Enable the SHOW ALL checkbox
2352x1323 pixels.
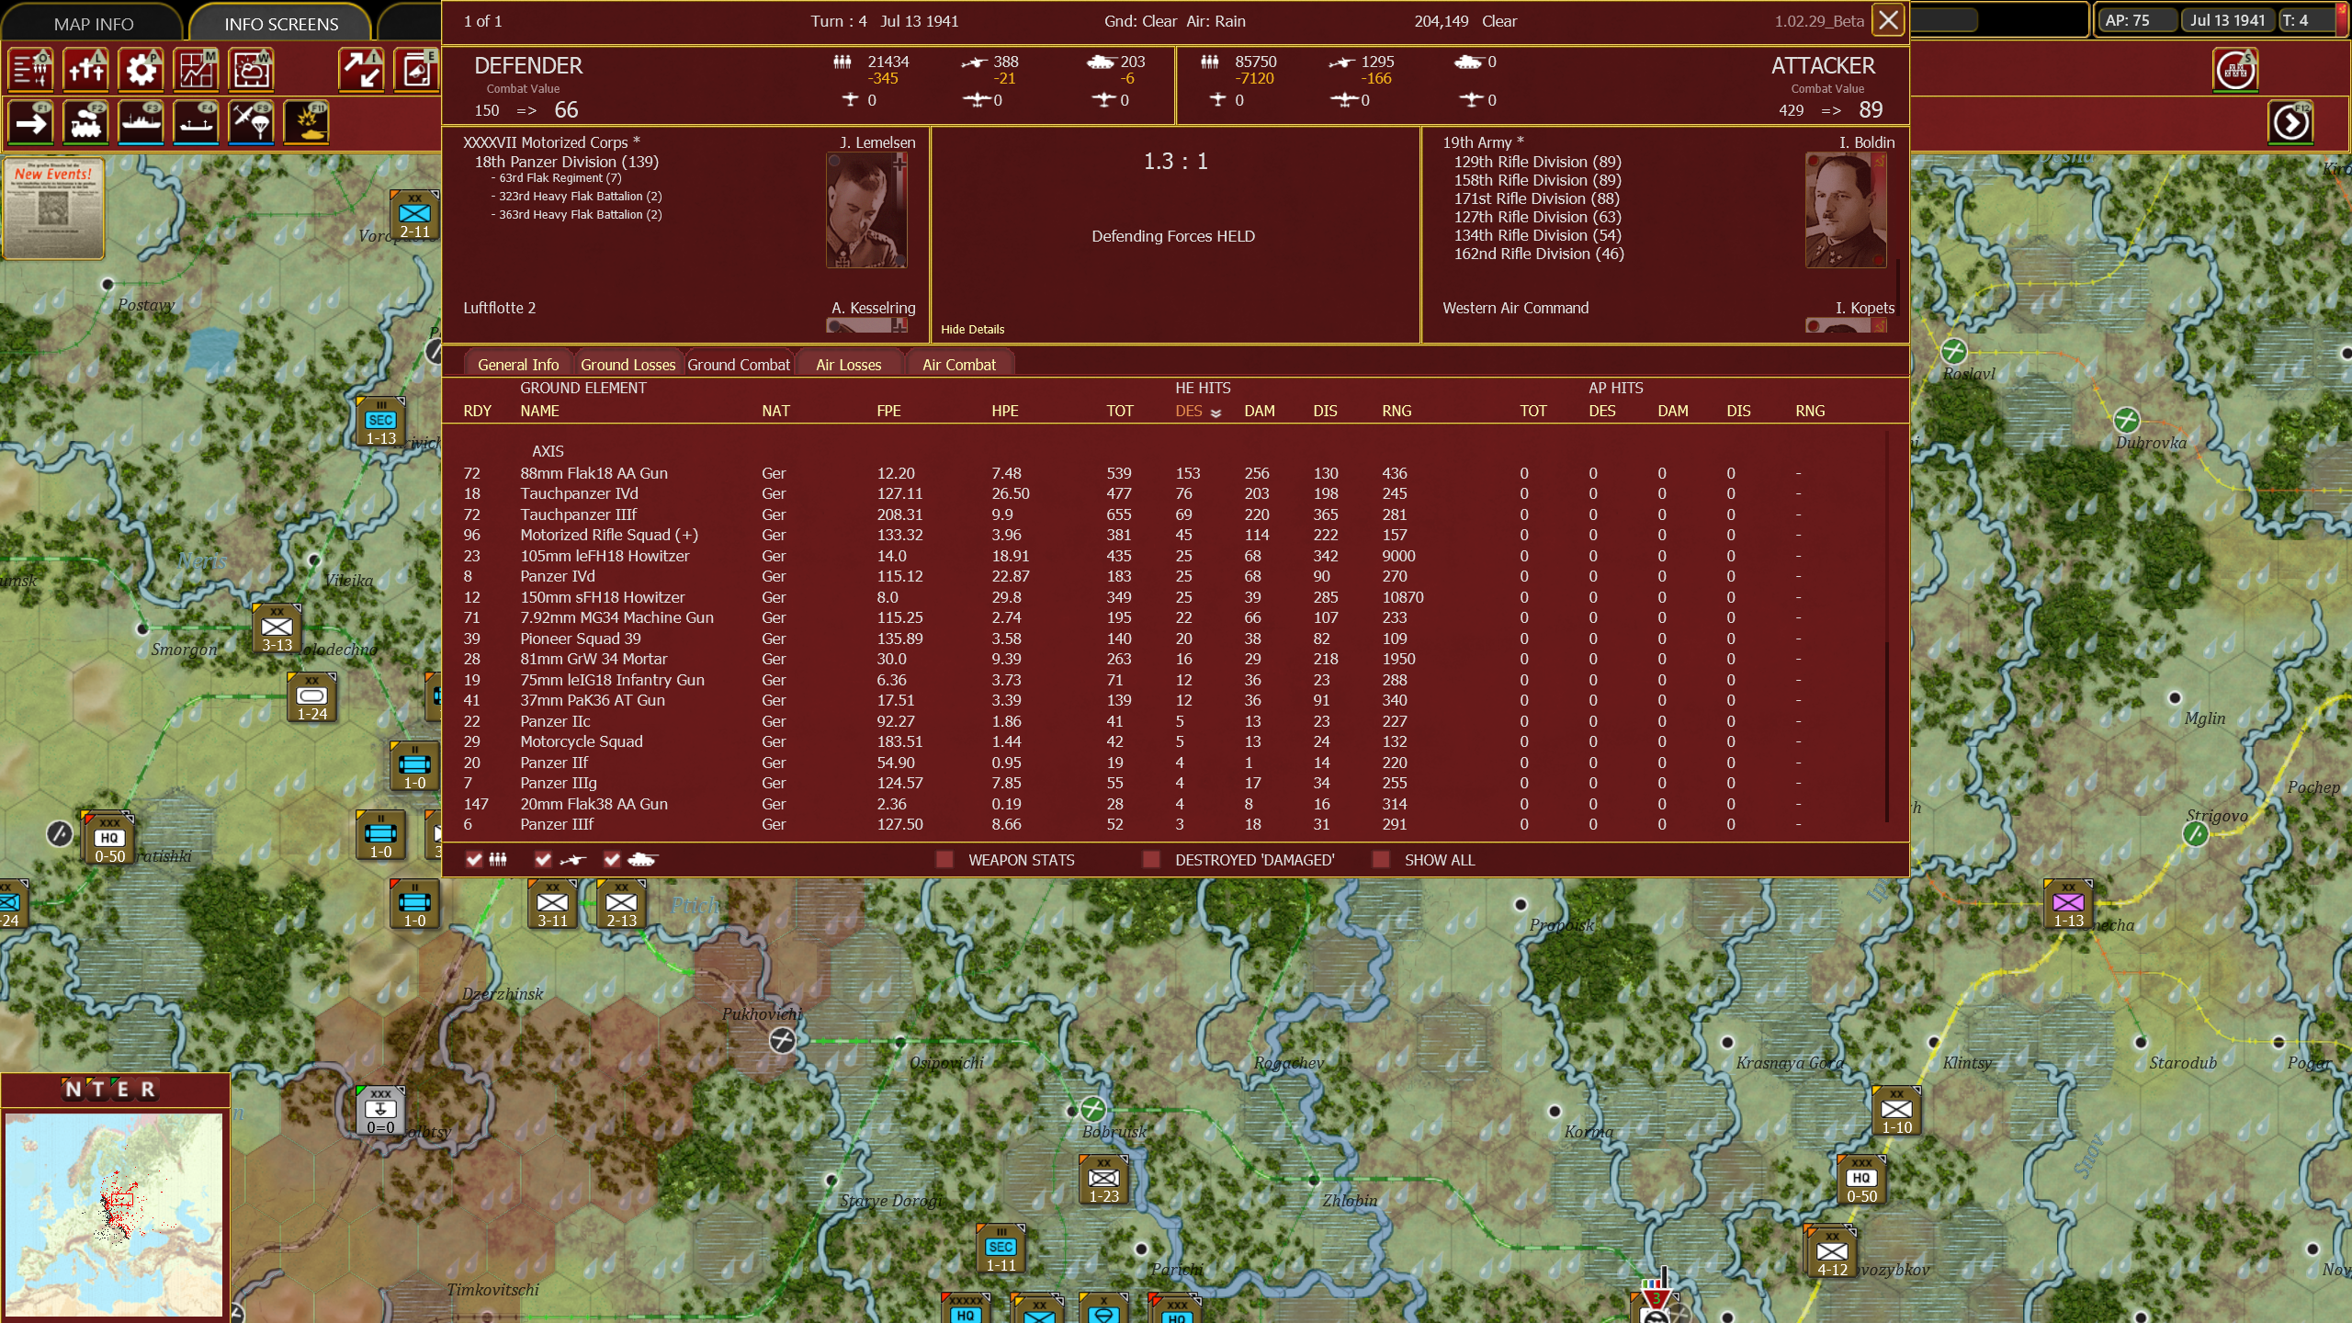pyautogui.click(x=1381, y=860)
